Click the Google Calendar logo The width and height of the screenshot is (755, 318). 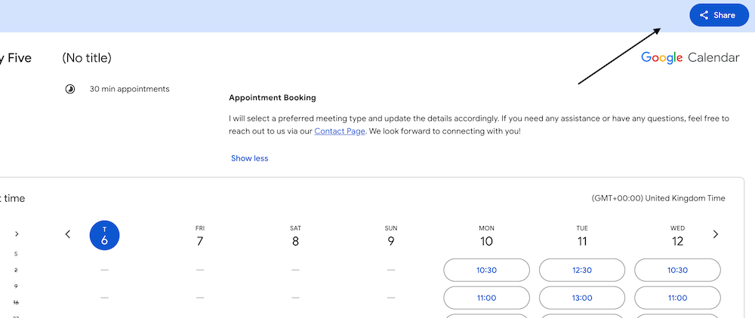pos(690,57)
